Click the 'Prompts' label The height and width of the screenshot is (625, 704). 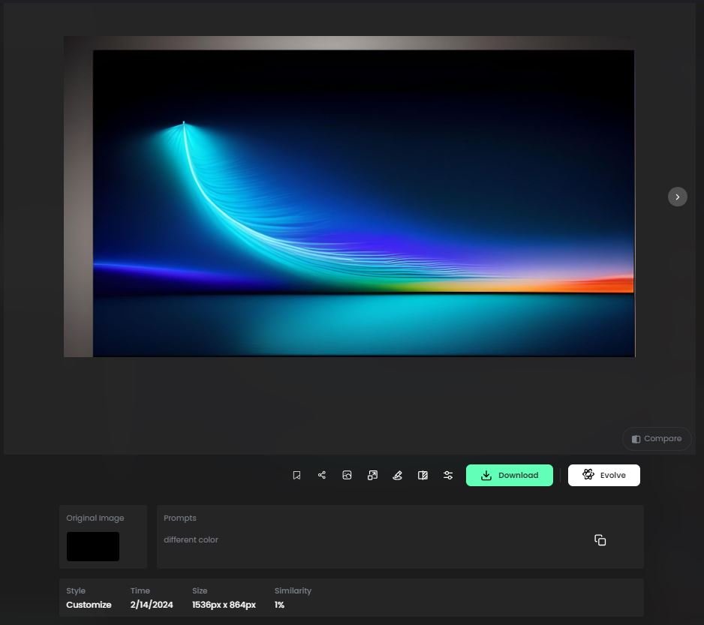point(180,518)
